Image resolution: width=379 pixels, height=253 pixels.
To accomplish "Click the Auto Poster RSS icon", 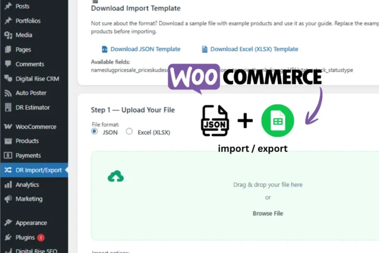I will (x=8, y=93).
